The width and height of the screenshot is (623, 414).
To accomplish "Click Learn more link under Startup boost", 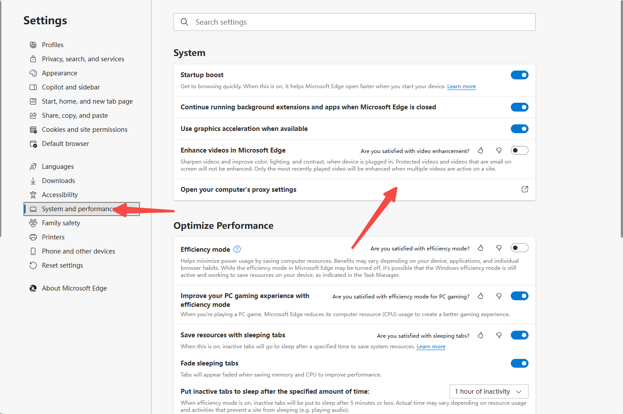I will click(x=461, y=86).
